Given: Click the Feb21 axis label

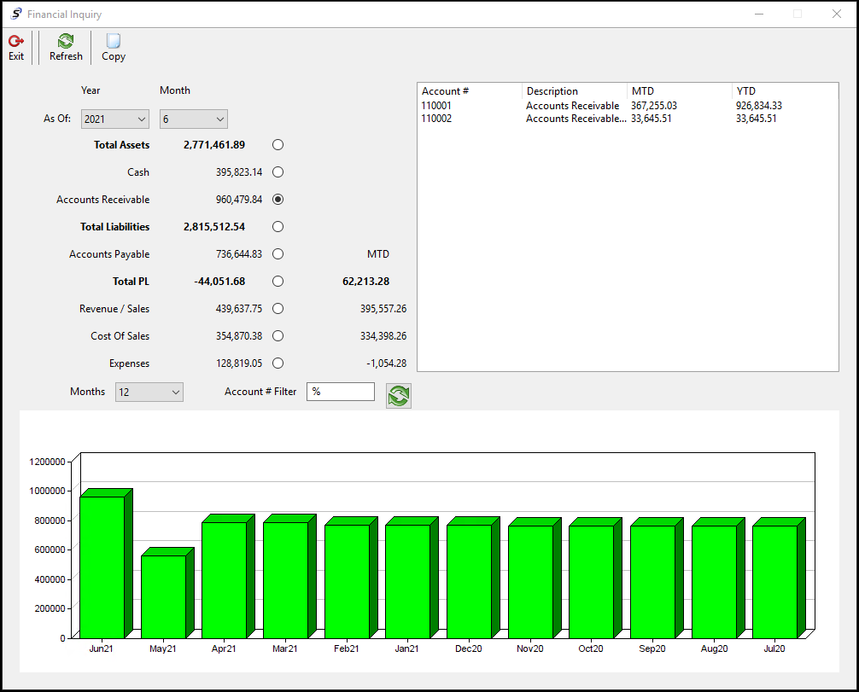Looking at the screenshot, I should point(346,648).
